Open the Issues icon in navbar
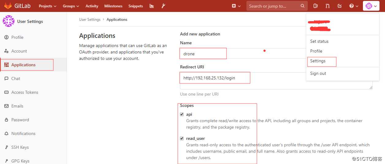 316,6
